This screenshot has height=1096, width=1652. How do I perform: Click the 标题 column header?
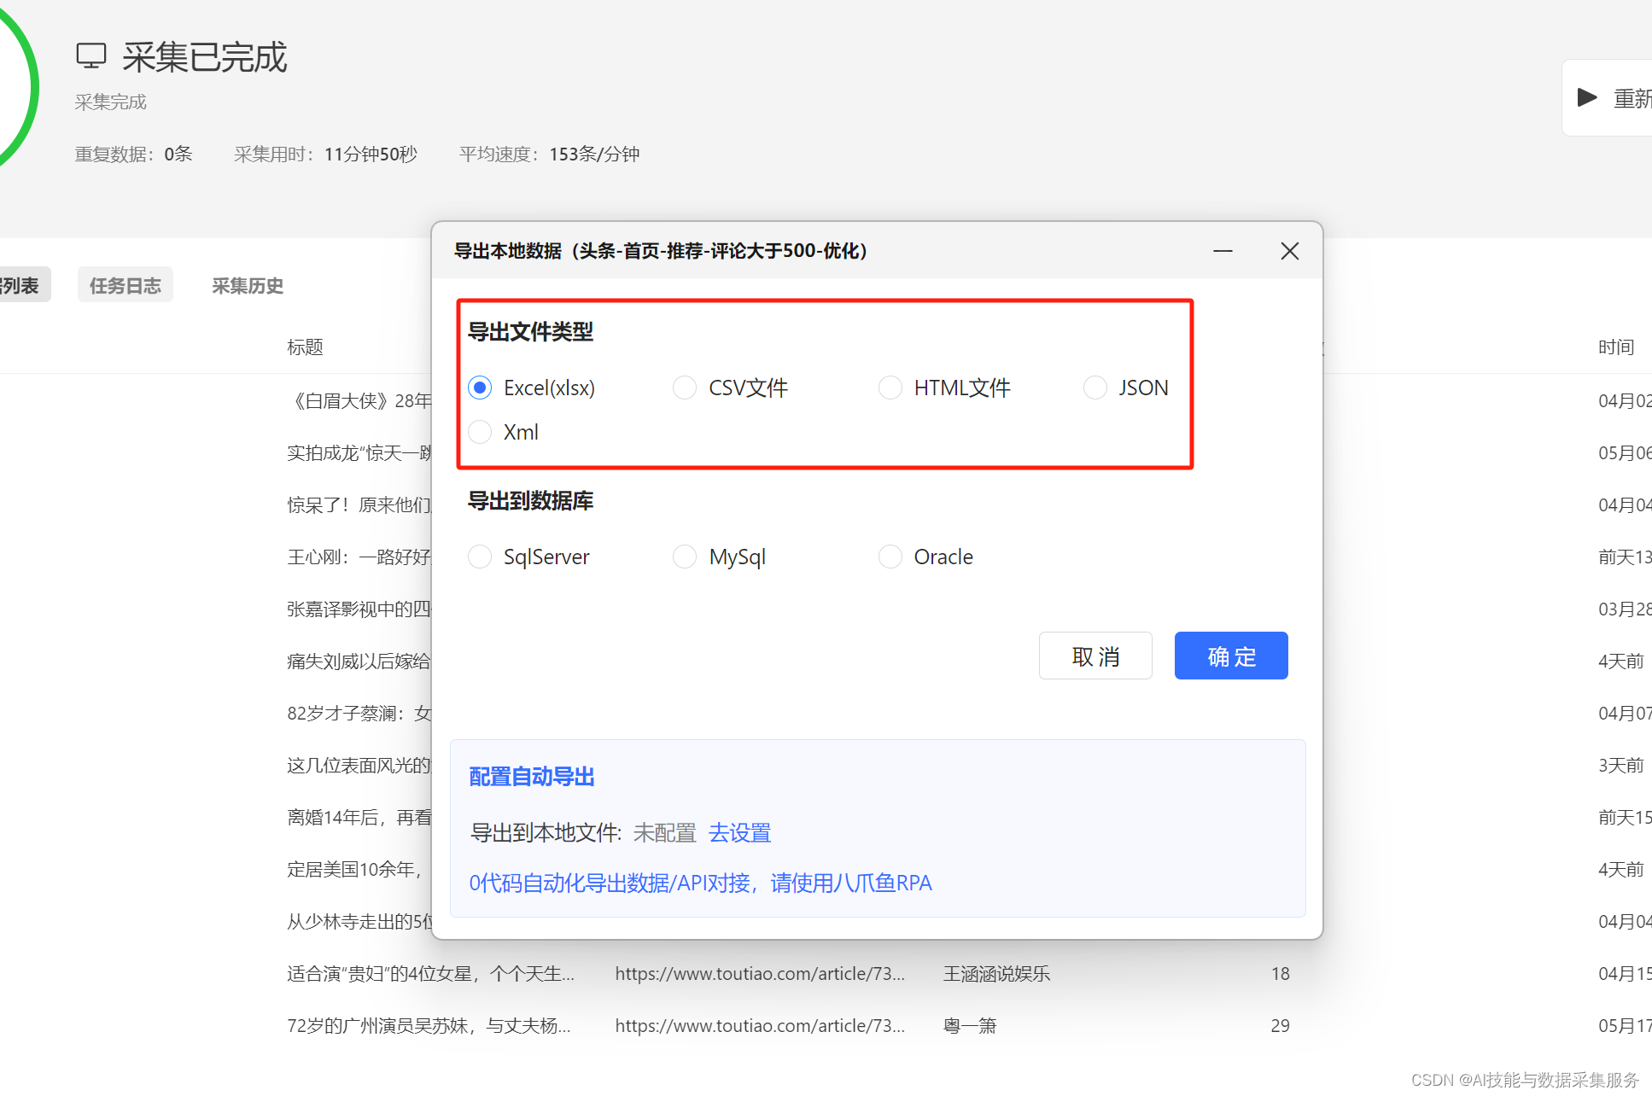click(x=305, y=347)
